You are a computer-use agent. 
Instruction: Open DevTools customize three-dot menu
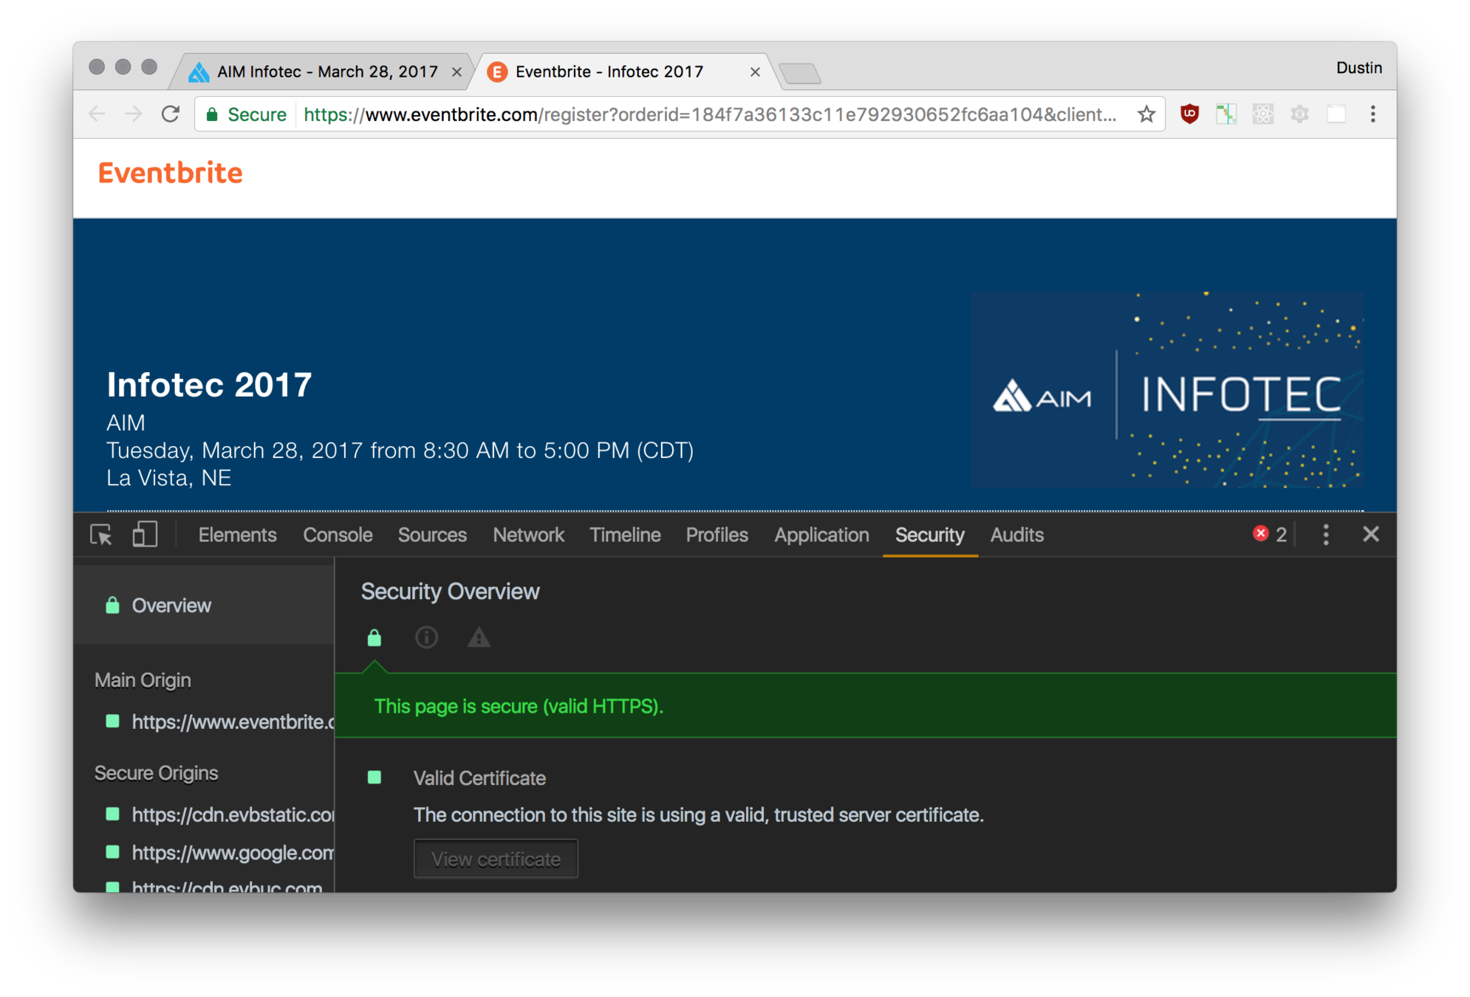pyautogui.click(x=1326, y=535)
